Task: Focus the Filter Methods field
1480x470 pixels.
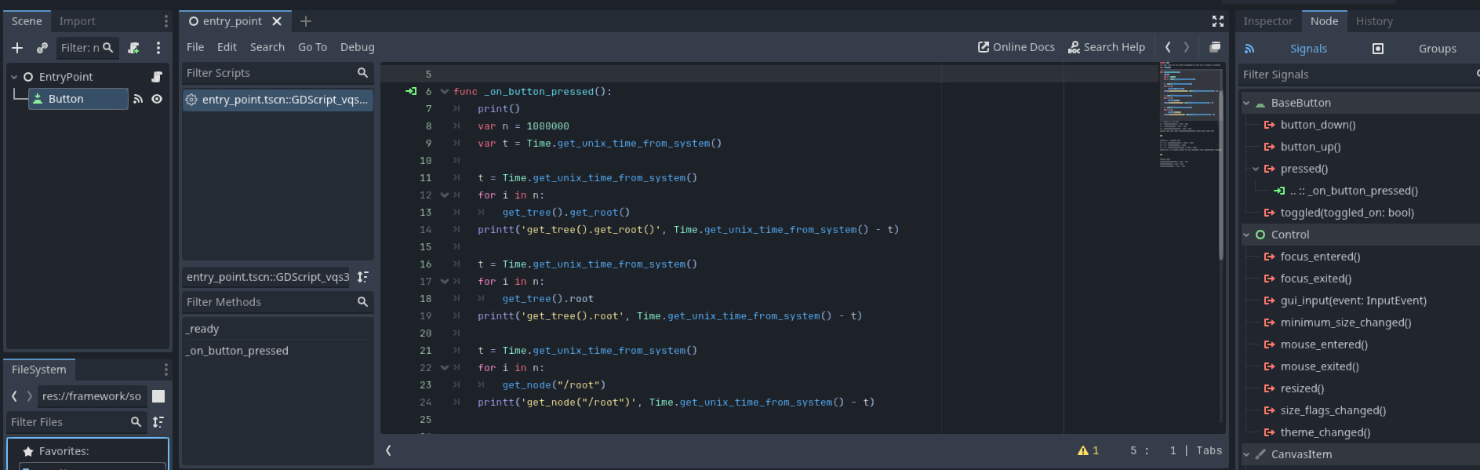Action: pos(278,302)
